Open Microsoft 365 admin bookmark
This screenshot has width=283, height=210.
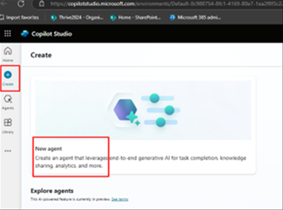(195, 17)
